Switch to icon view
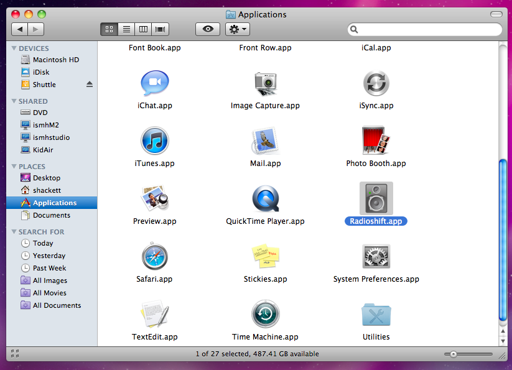 (109, 29)
